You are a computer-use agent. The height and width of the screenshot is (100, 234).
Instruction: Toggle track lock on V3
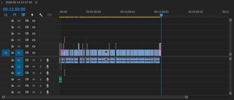[x=13, y=40]
